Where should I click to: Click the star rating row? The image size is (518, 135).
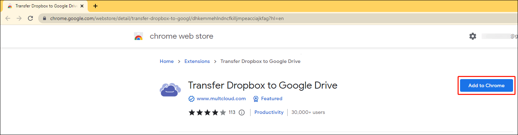point(207,112)
